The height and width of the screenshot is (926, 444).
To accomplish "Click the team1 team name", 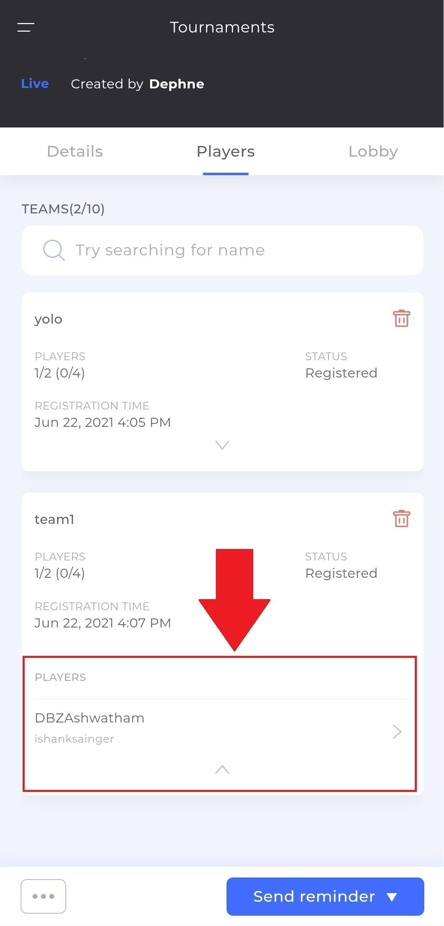I will (x=54, y=519).
